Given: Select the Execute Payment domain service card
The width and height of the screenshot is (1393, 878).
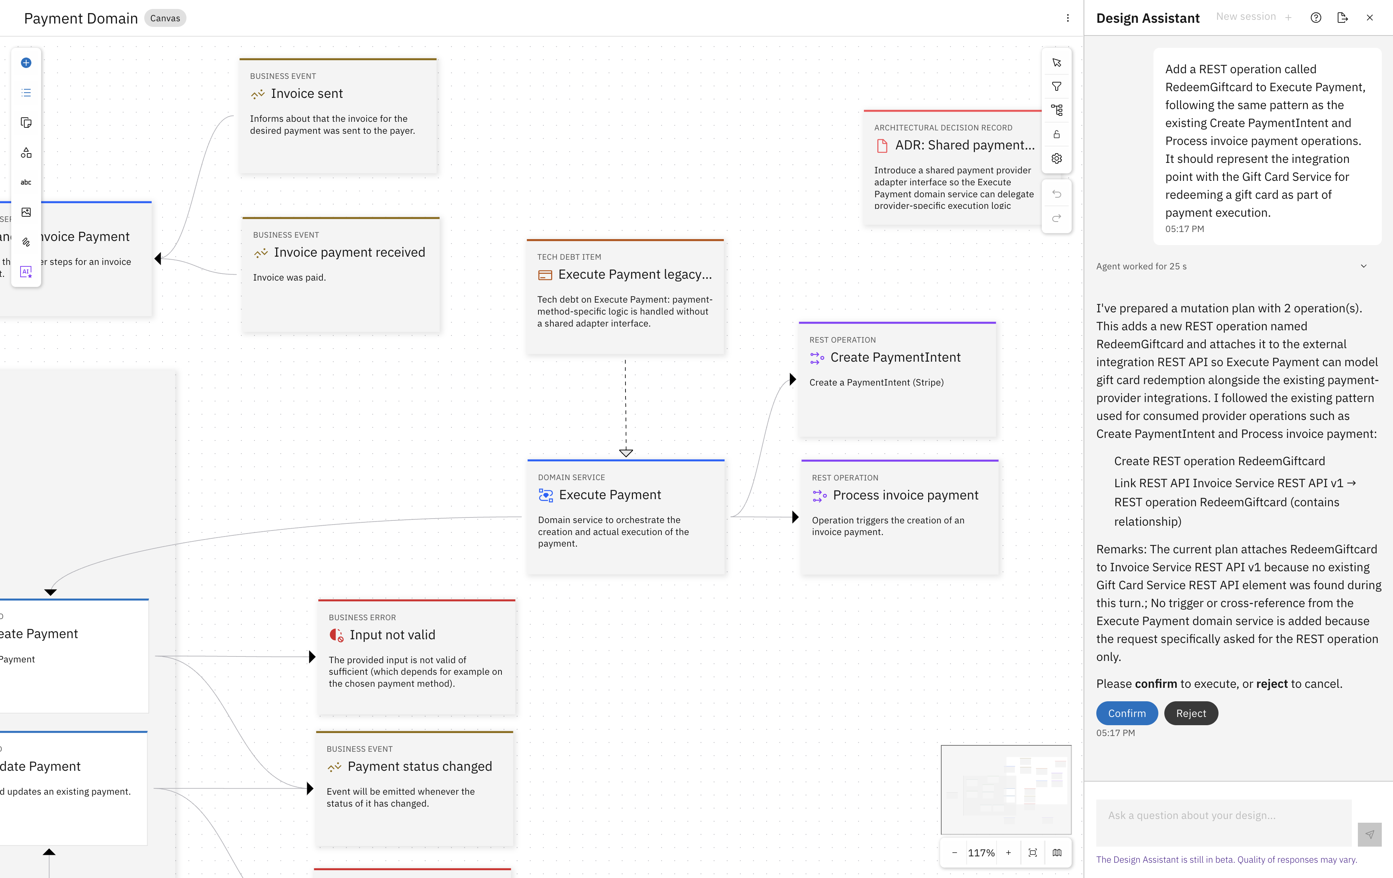Looking at the screenshot, I should (x=626, y=516).
